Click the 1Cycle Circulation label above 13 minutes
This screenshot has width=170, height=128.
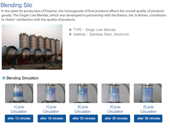(x=19, y=109)
